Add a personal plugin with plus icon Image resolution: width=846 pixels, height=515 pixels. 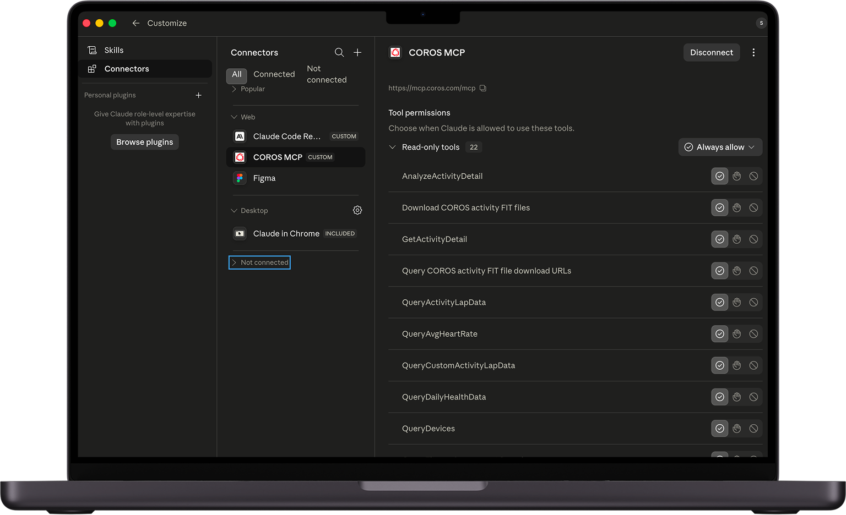click(199, 95)
